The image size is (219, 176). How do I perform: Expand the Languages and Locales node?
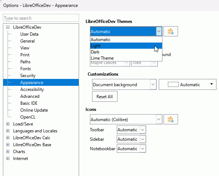coord(8,131)
